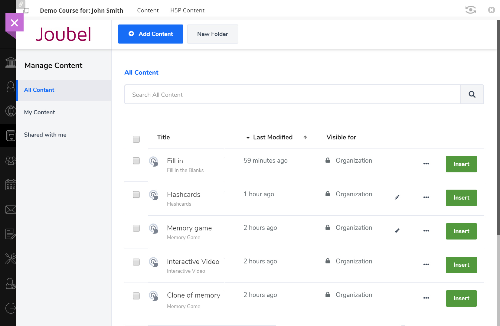
Task: Tick the checkbox for Fill in row
Action: pos(136,161)
